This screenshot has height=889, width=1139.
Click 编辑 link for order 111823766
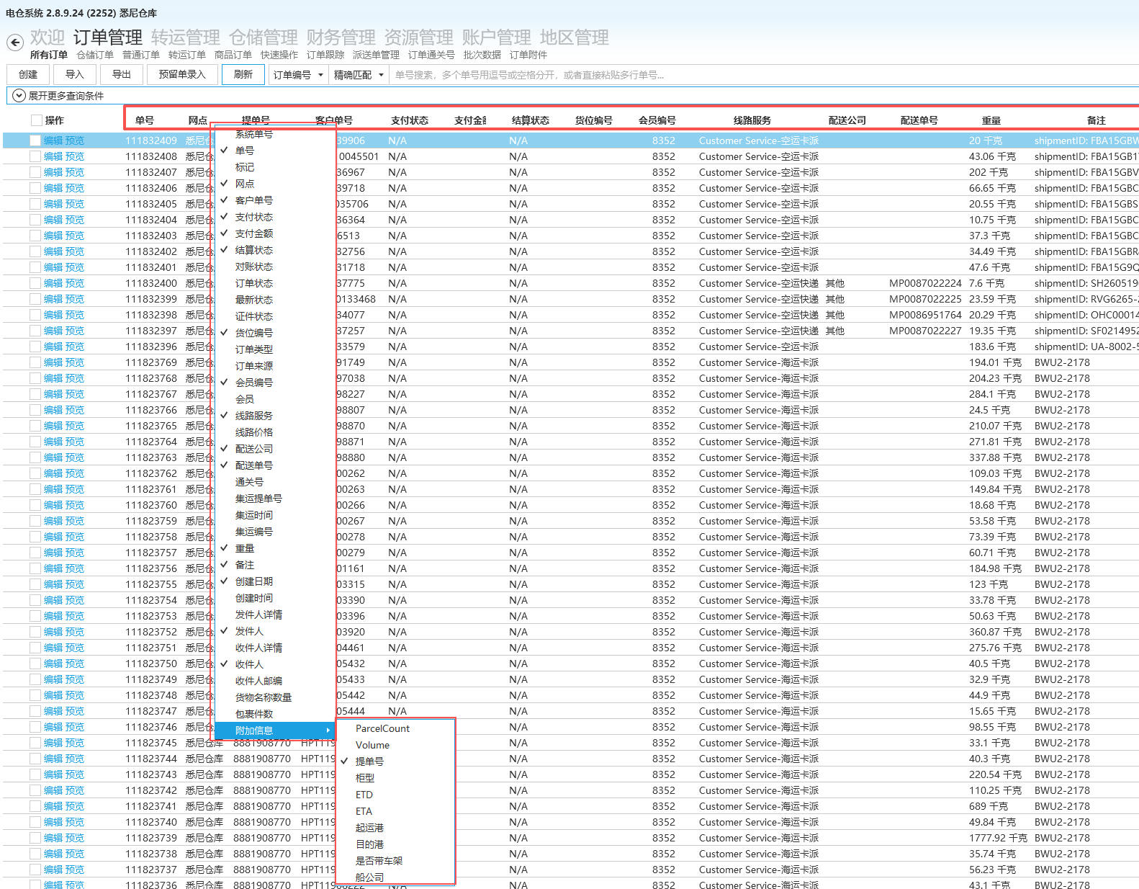click(x=53, y=410)
